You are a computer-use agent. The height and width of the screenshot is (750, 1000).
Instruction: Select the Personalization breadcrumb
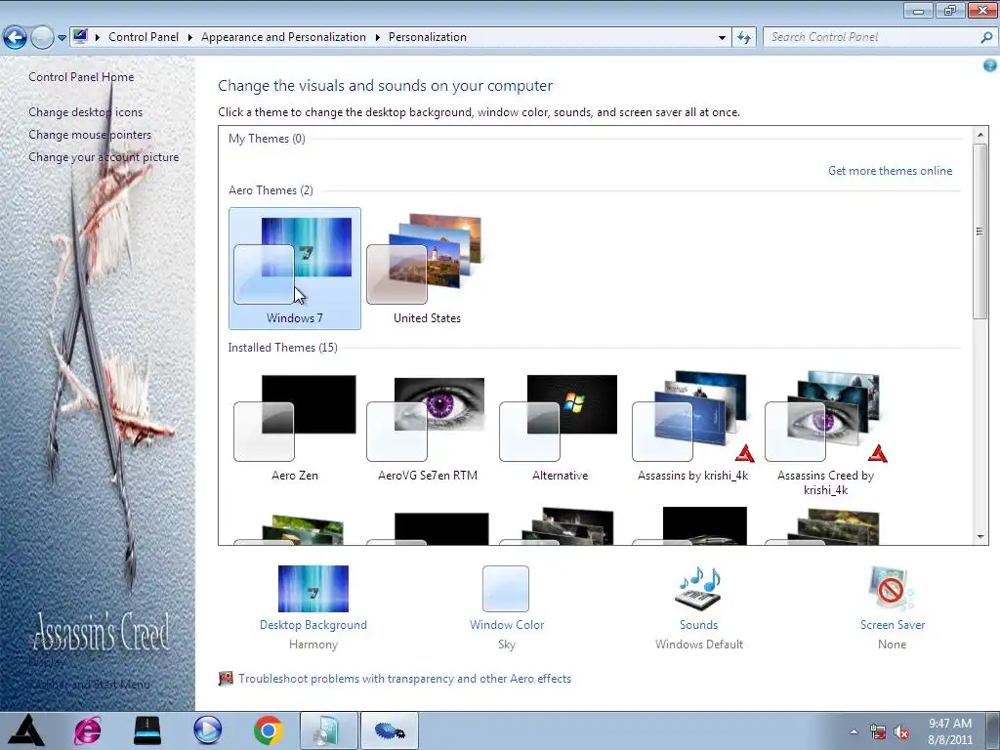[x=428, y=37]
